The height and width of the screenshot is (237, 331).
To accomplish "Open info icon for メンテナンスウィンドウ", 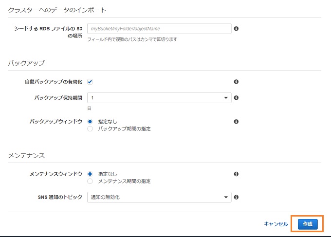I will [x=236, y=174].
